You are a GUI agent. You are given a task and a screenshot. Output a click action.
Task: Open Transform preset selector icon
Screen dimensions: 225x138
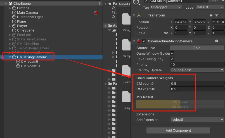coord(217,15)
